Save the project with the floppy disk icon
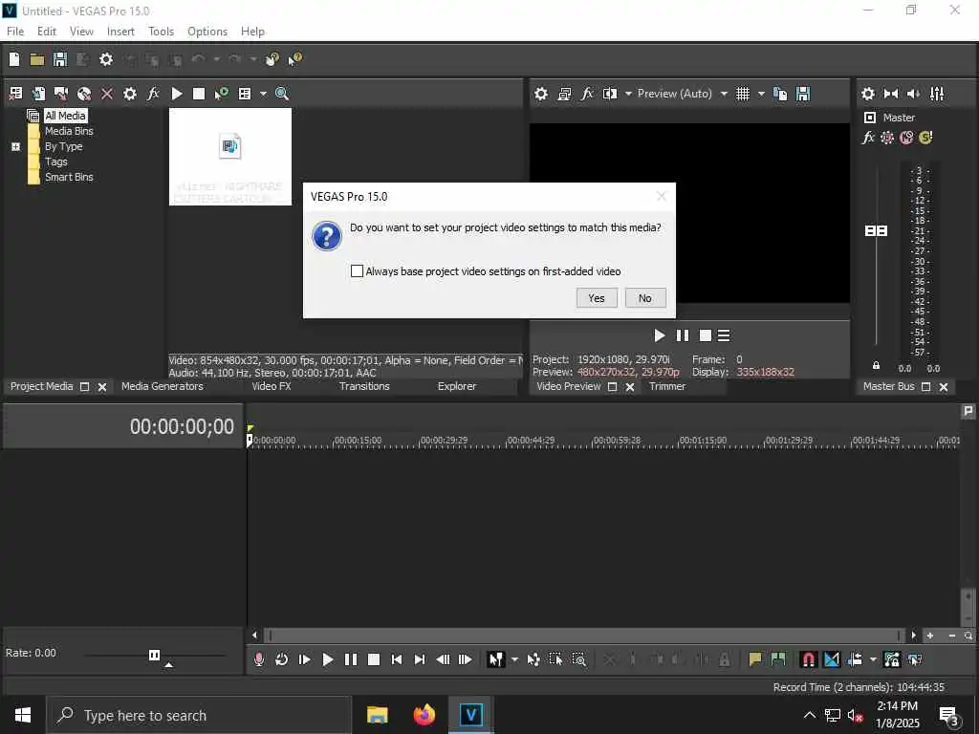 pyautogui.click(x=60, y=59)
